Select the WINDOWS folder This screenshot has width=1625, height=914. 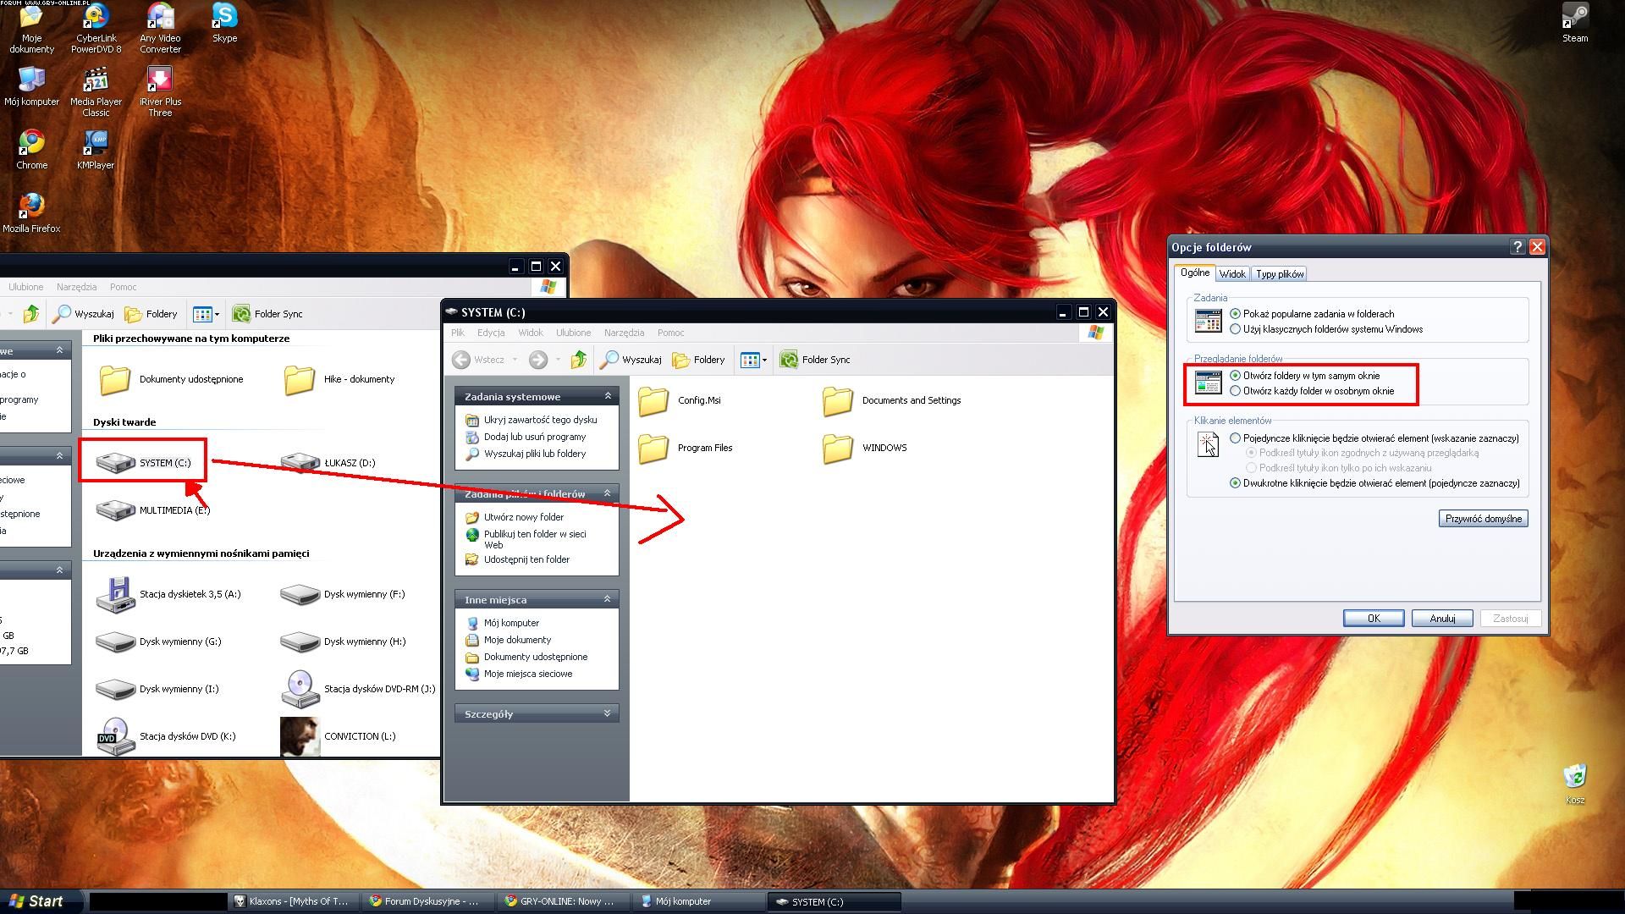[x=864, y=448]
